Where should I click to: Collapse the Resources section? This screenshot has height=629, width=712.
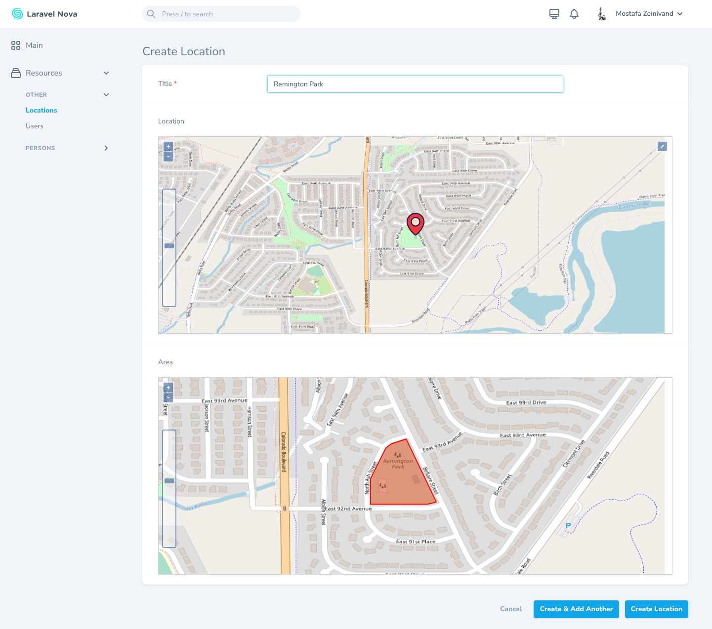106,73
